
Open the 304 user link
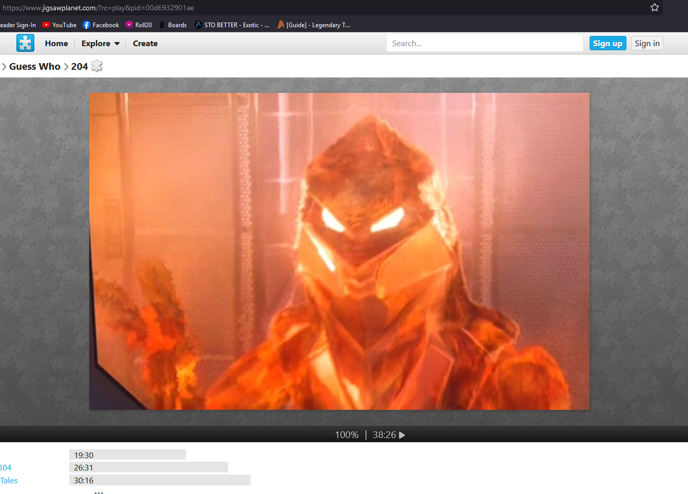coord(6,467)
